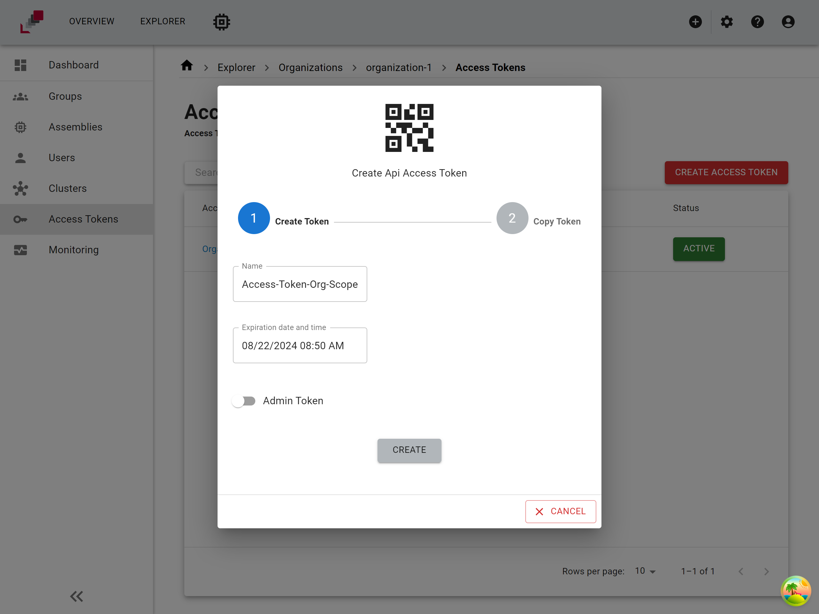This screenshot has width=819, height=614.
Task: Click the Monitoring heartbeat icon
Action: tap(20, 250)
